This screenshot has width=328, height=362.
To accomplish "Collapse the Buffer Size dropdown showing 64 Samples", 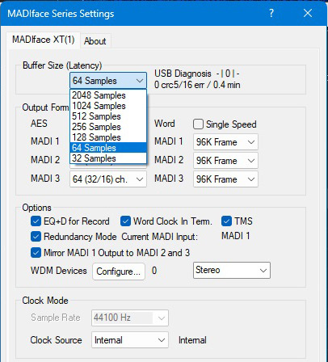I will click(108, 81).
